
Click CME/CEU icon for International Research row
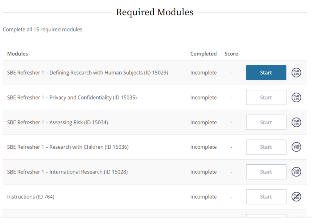pyautogui.click(x=296, y=172)
